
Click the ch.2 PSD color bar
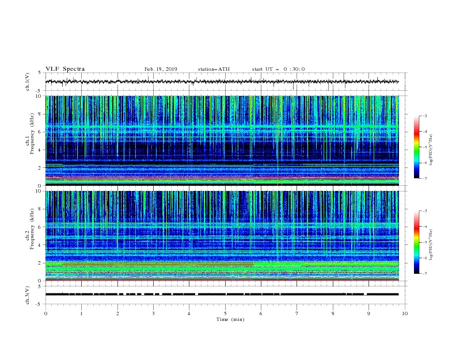click(416, 242)
